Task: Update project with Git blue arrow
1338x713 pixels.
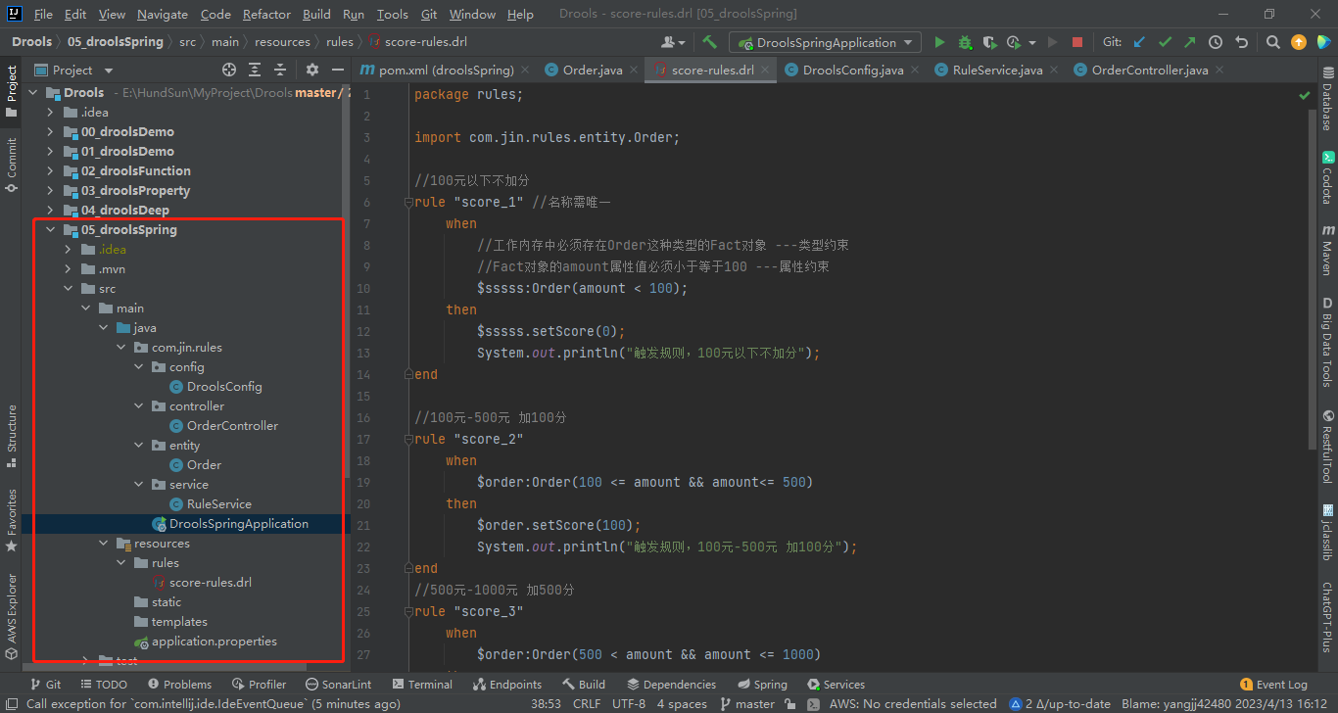Action: [x=1139, y=42]
